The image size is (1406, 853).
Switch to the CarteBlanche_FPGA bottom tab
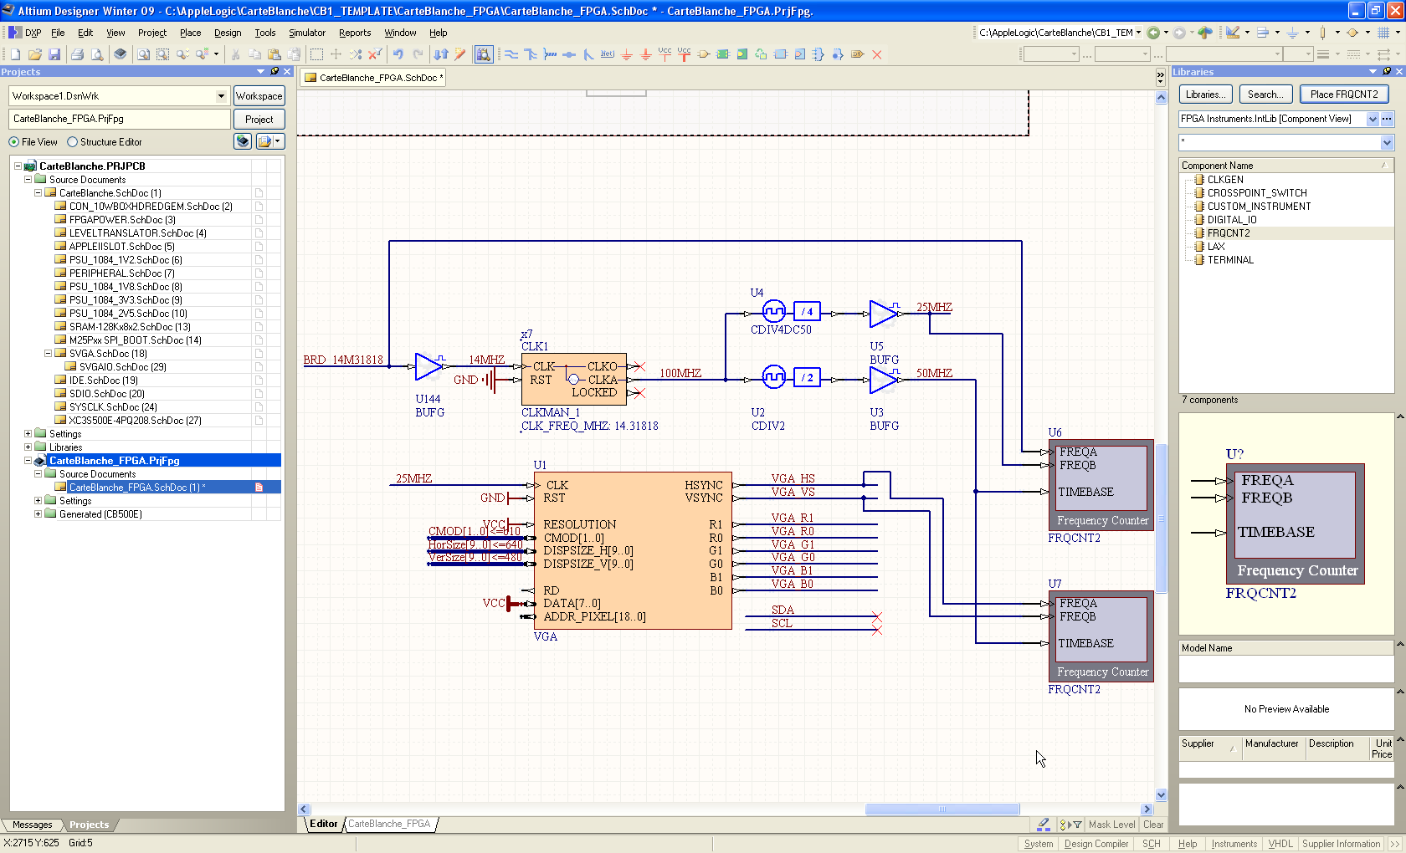pyautogui.click(x=389, y=824)
